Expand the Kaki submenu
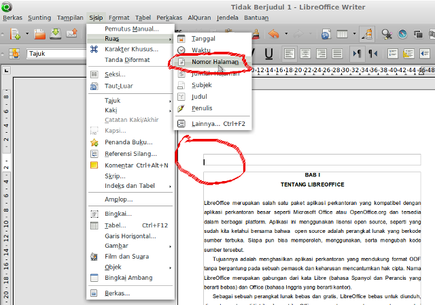Screen dimensions: 435x305 point(130,110)
